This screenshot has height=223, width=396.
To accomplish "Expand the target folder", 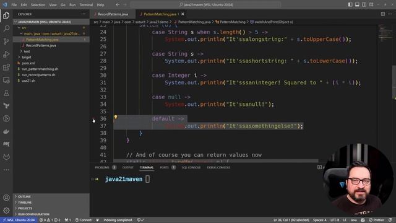I will point(51,57).
